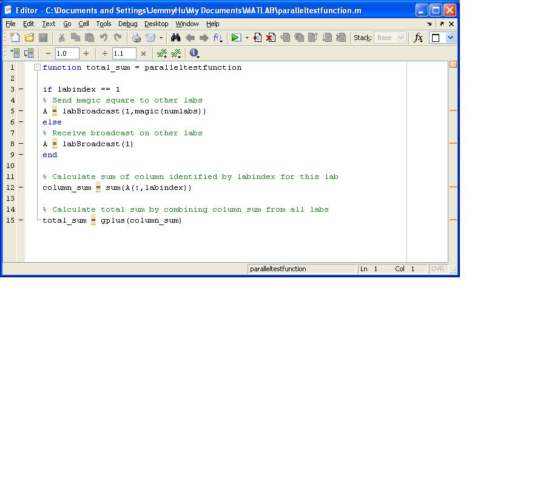This screenshot has height=486, width=560.
Task: Click minus to decrement value by 1.0
Action: [48, 53]
